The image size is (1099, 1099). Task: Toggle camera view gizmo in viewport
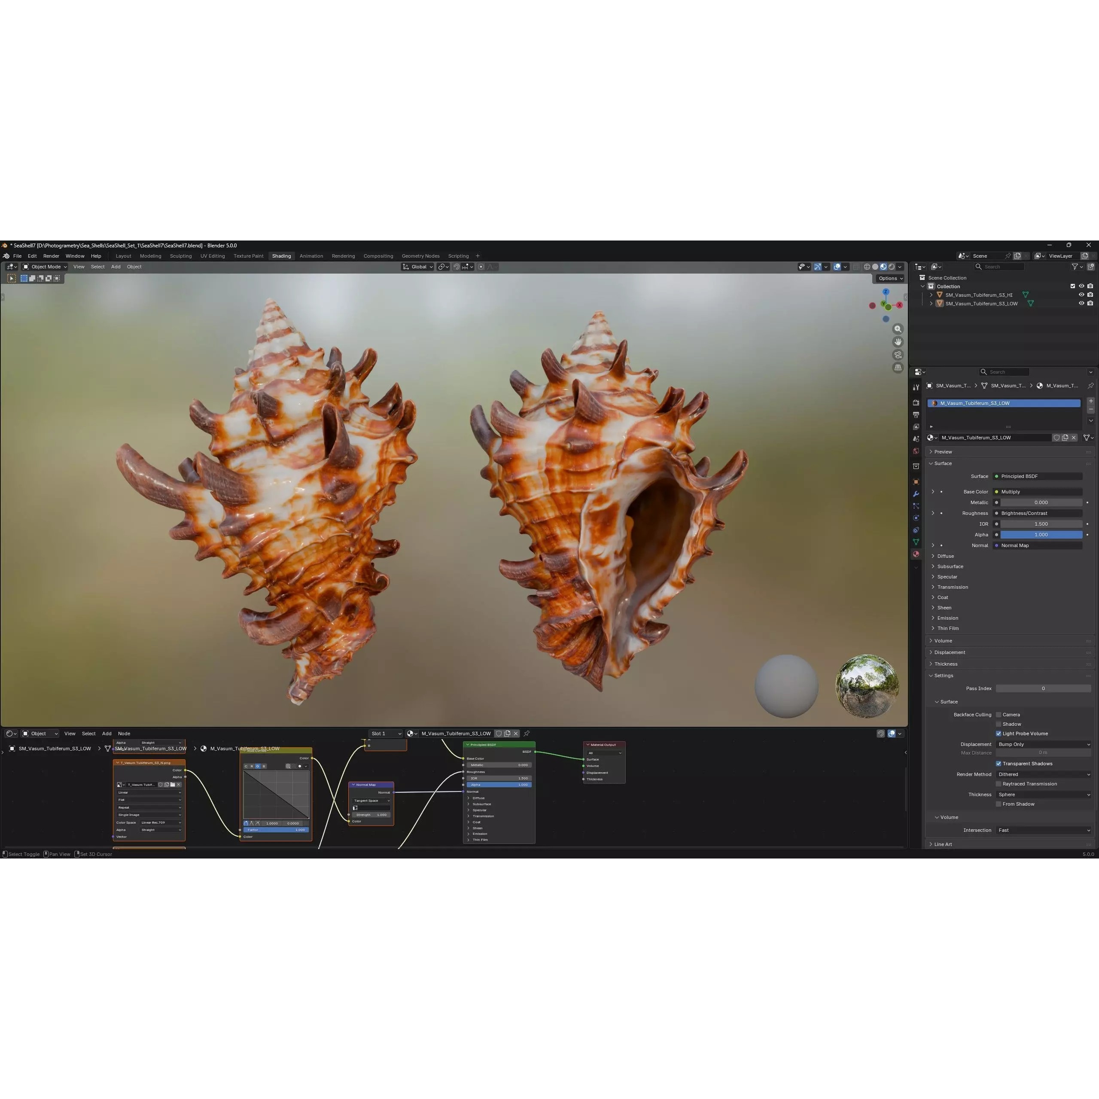(898, 355)
